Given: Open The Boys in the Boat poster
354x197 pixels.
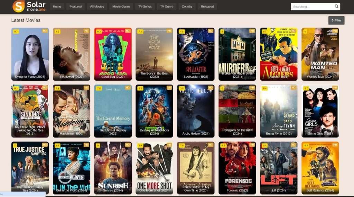Looking at the screenshot, I should pos(154,54).
